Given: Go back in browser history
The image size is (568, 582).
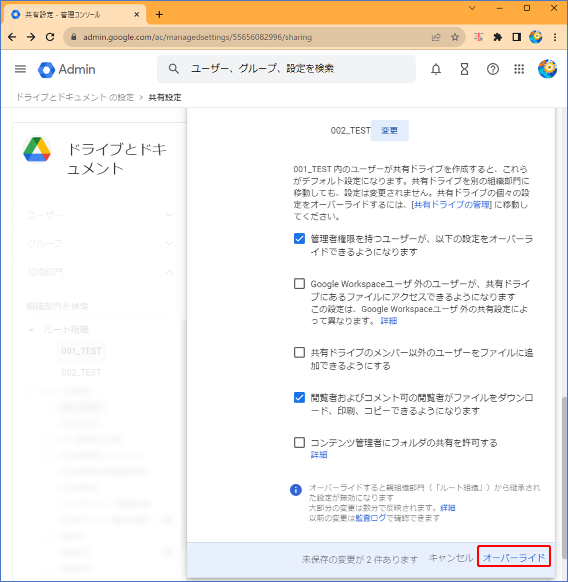Looking at the screenshot, I should click(13, 37).
